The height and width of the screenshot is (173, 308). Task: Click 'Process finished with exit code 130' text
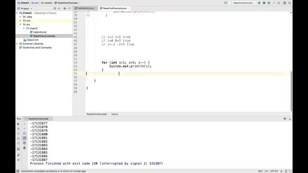pos(64,163)
